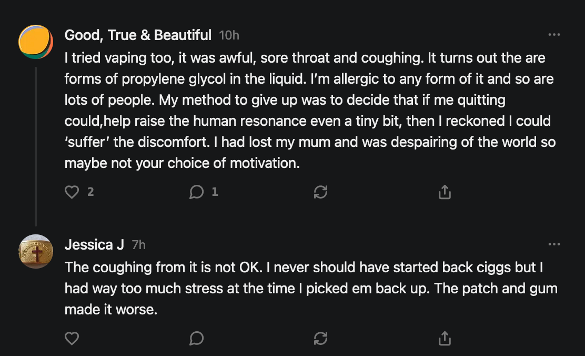Click the body text of Jessica J's reply

[x=310, y=289]
